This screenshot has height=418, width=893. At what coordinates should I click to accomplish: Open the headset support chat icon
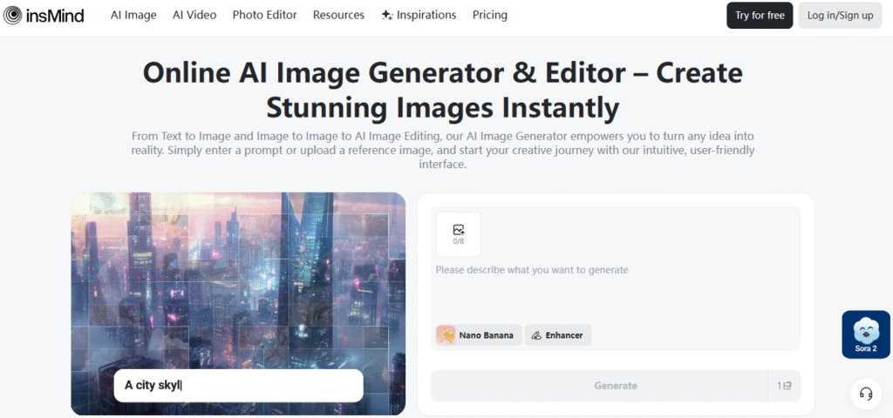click(x=865, y=394)
